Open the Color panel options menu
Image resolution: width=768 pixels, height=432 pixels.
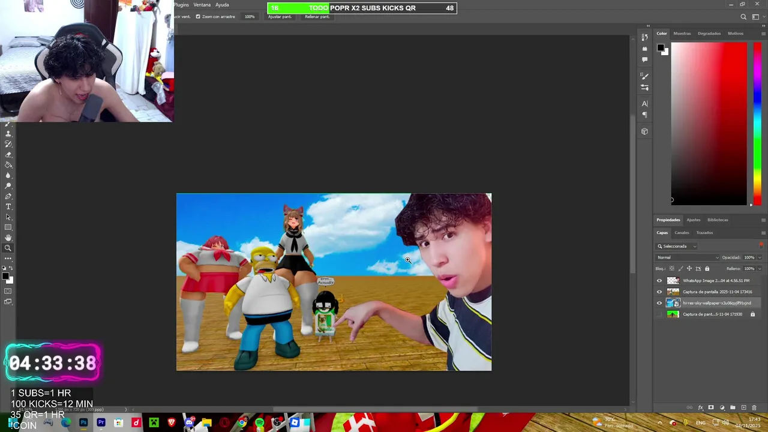763,34
